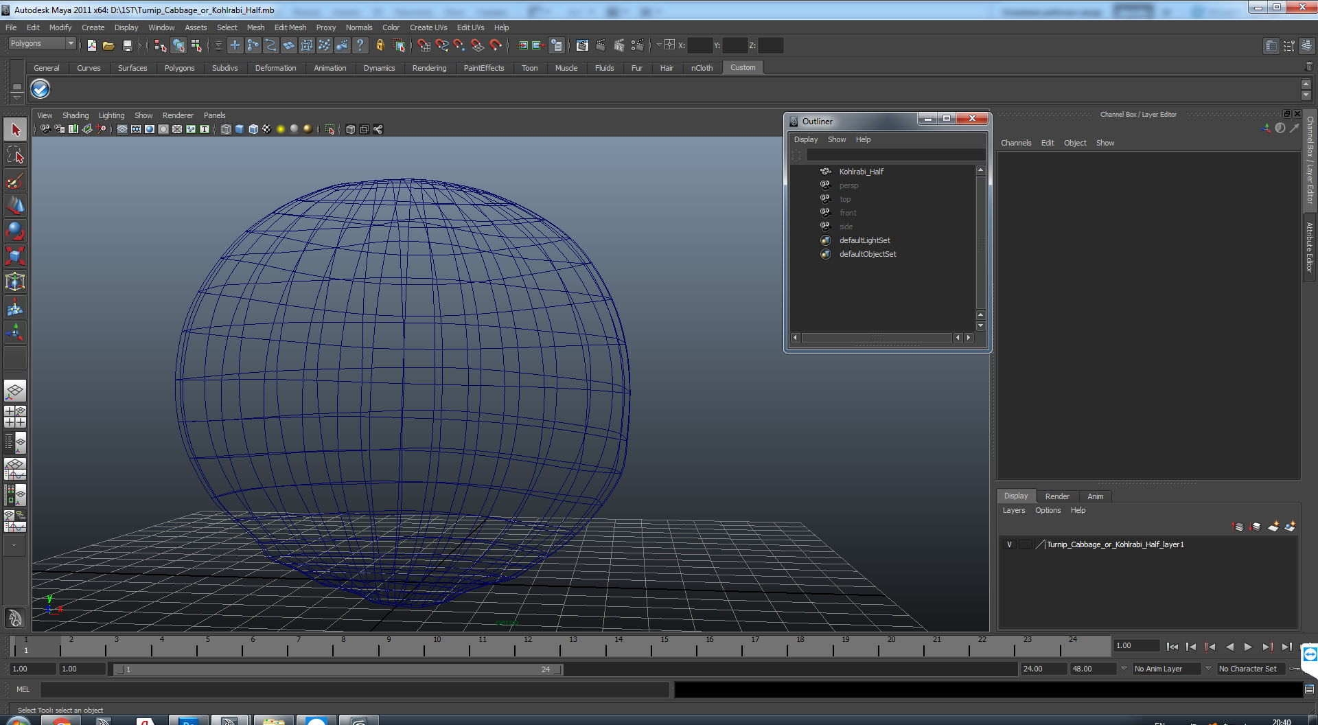The height and width of the screenshot is (725, 1318).
Task: Open viewport Shading menu
Action: click(x=76, y=115)
